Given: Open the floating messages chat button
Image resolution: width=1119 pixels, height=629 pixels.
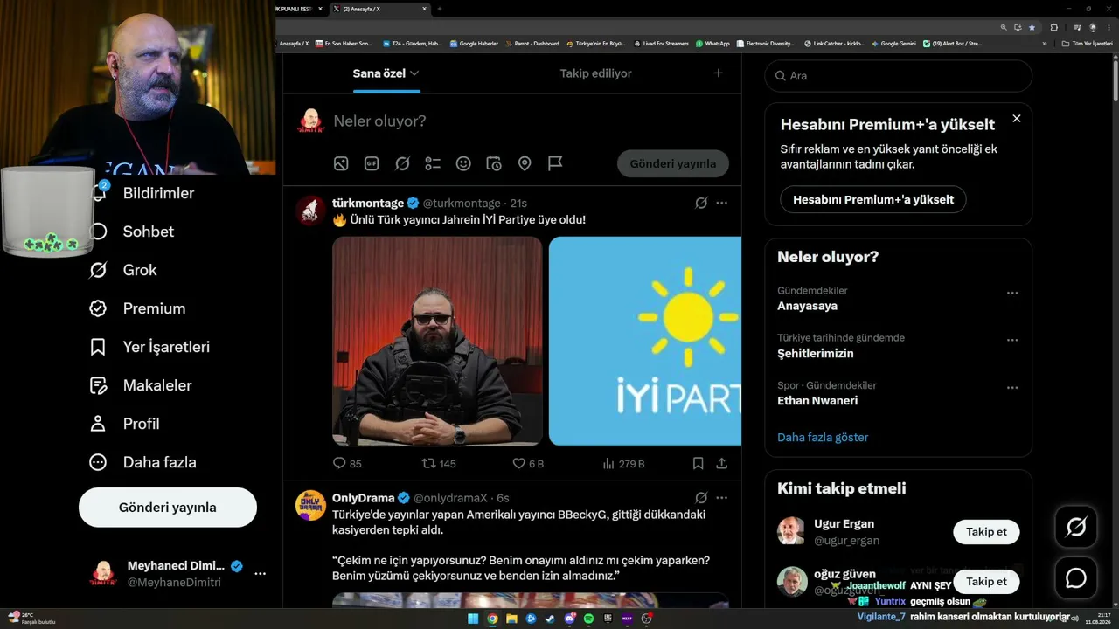Looking at the screenshot, I should [x=1076, y=578].
